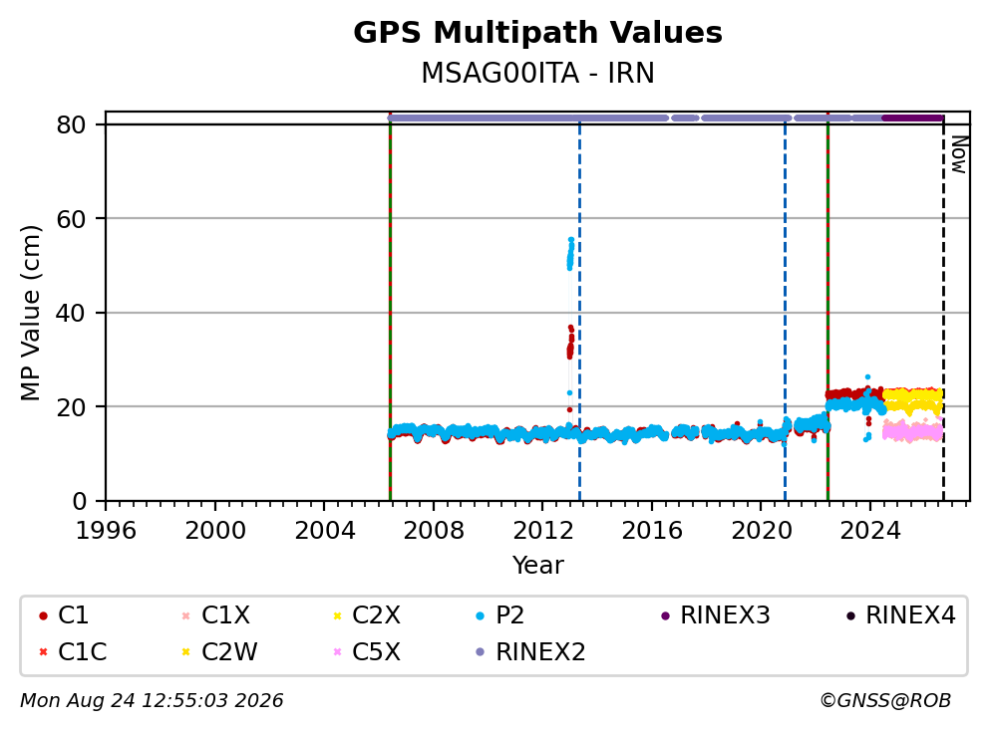Click the blue P2 legend marker dot
The height and width of the screenshot is (731, 989).
point(481,615)
